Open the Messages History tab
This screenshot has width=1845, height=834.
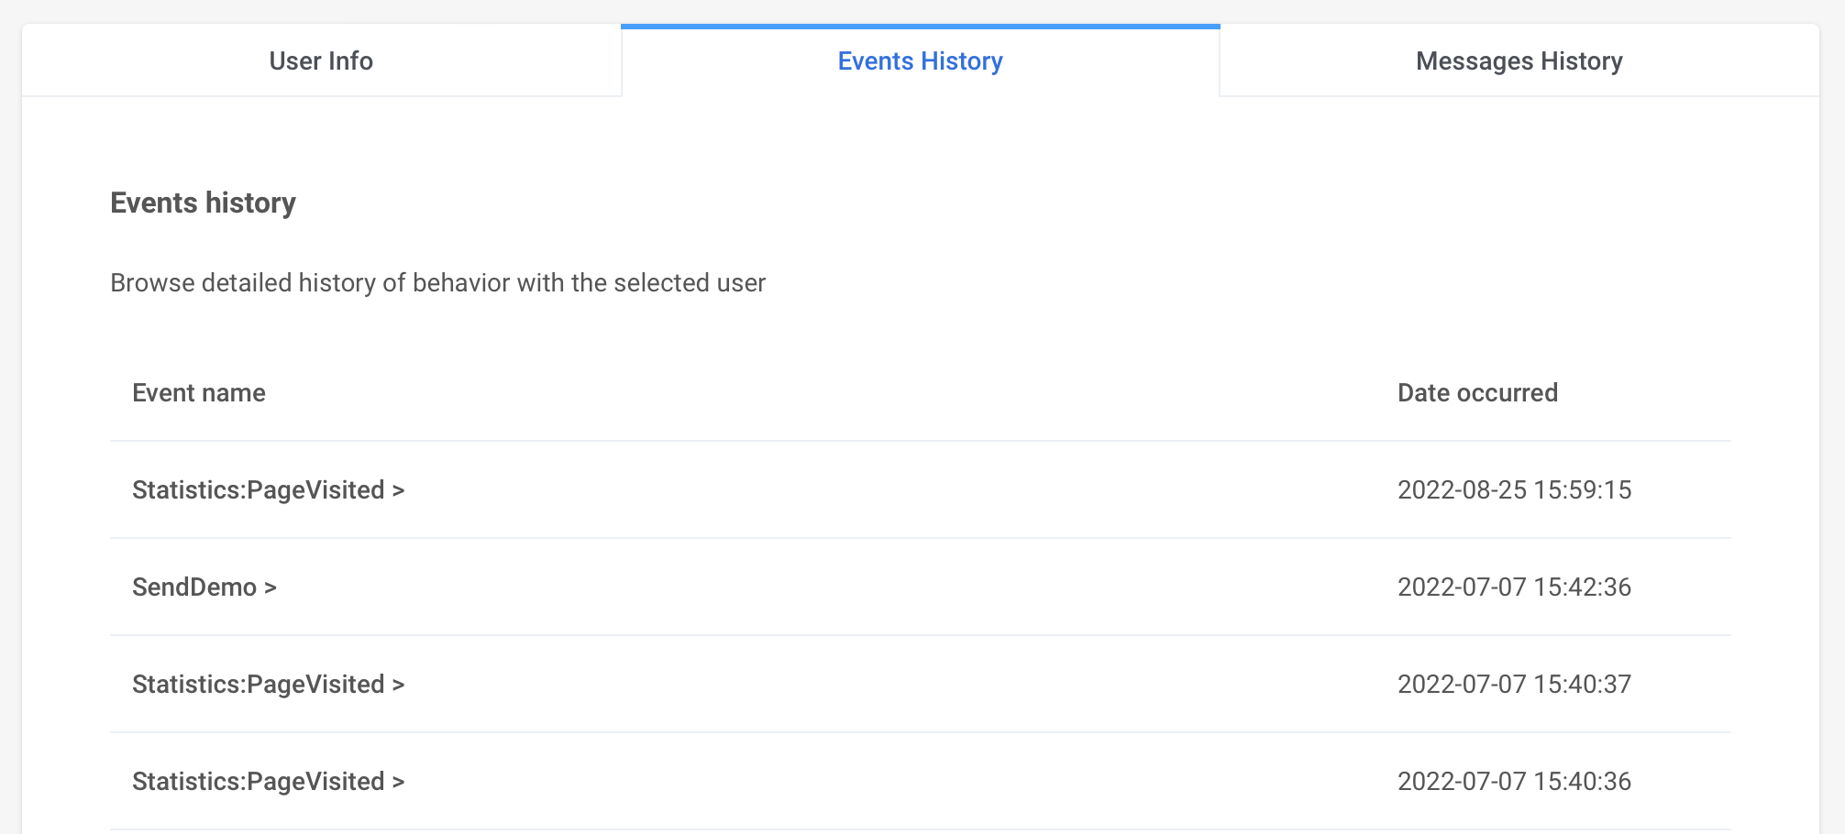click(1519, 60)
